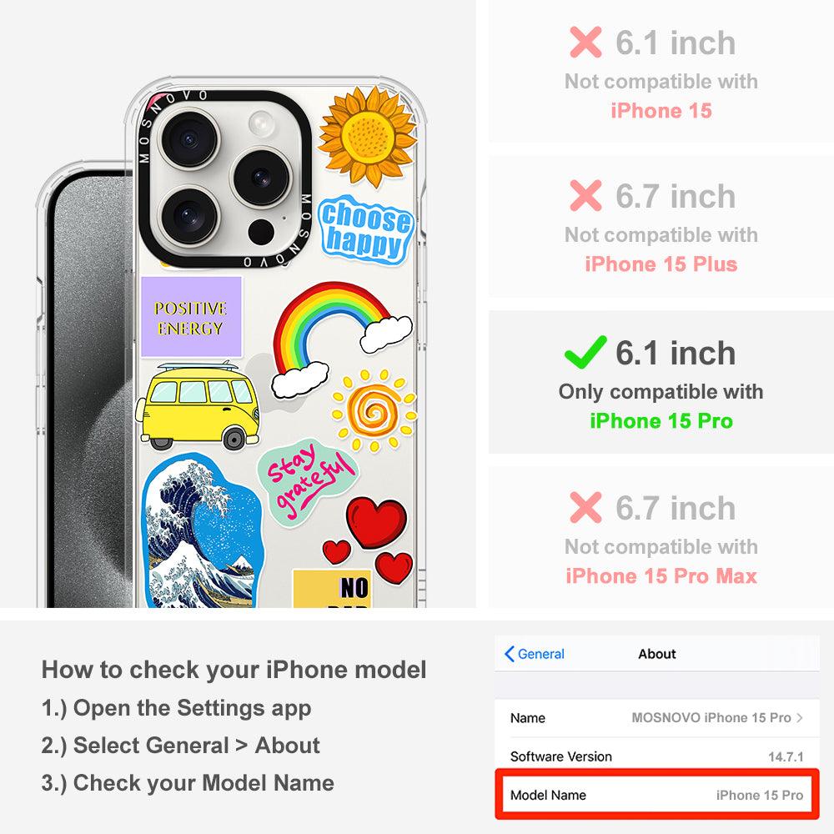Click the orange spiral sun sticker
The width and height of the screenshot is (834, 834).
pyautogui.click(x=374, y=411)
